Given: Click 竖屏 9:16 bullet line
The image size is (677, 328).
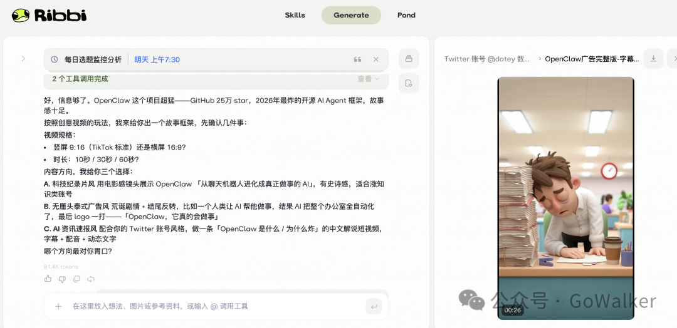Looking at the screenshot, I should pos(120,147).
